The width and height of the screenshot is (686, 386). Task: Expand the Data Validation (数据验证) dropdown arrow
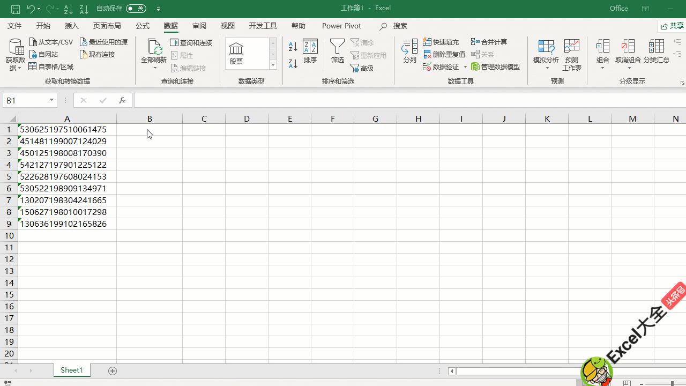pyautogui.click(x=465, y=67)
